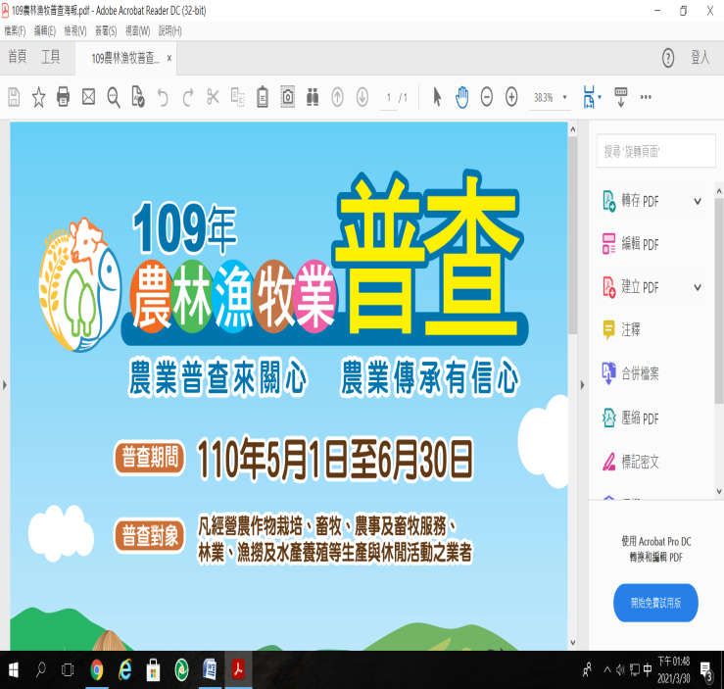Switch to the 工具 tab
This screenshot has height=689, width=724.
(50, 58)
